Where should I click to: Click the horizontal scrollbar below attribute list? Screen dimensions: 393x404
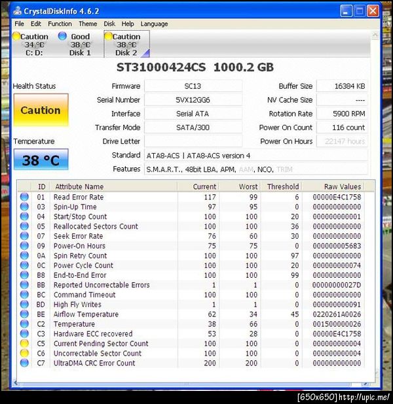point(190,384)
